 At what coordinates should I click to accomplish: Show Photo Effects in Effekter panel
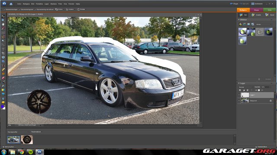tap(248, 24)
